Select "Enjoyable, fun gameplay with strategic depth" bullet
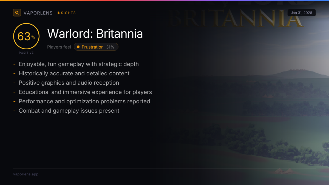The height and width of the screenshot is (185, 329). pos(79,64)
